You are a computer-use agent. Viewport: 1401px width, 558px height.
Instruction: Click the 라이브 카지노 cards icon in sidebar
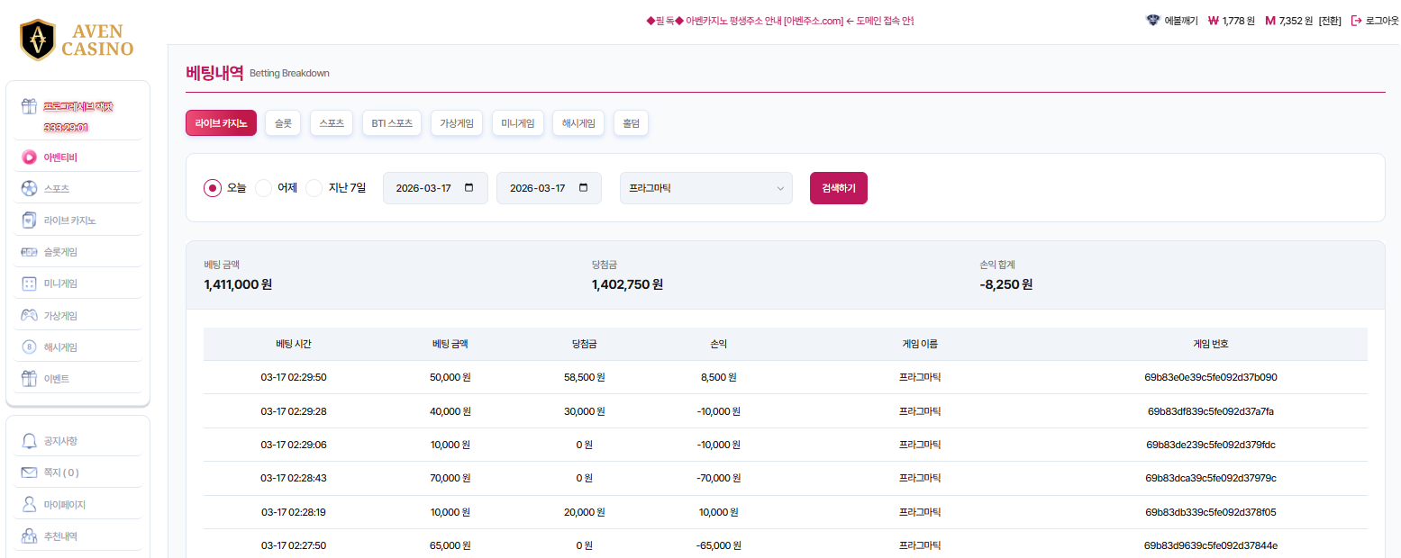pyautogui.click(x=29, y=220)
